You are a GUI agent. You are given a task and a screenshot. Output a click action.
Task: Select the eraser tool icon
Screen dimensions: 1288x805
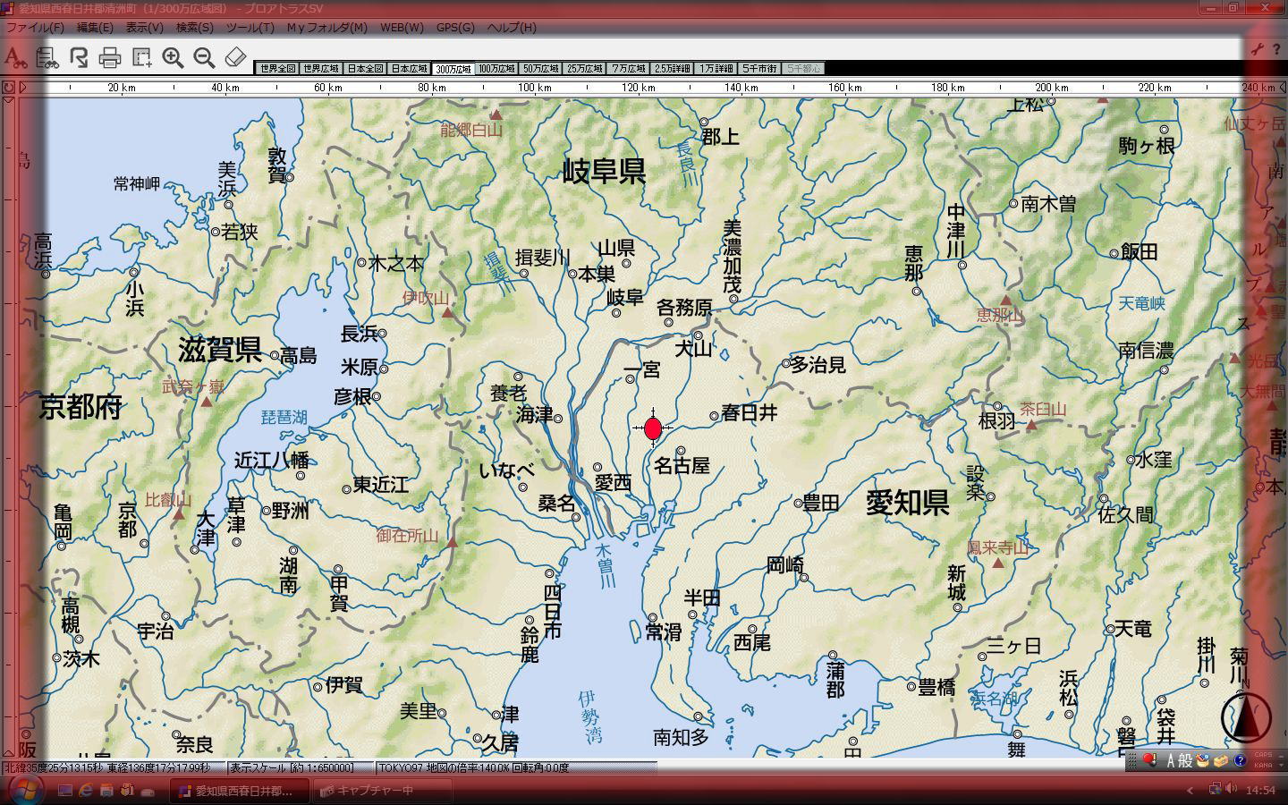tap(234, 58)
